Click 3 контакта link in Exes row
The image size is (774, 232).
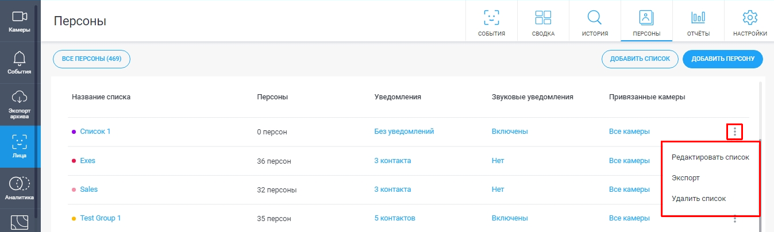(x=393, y=161)
